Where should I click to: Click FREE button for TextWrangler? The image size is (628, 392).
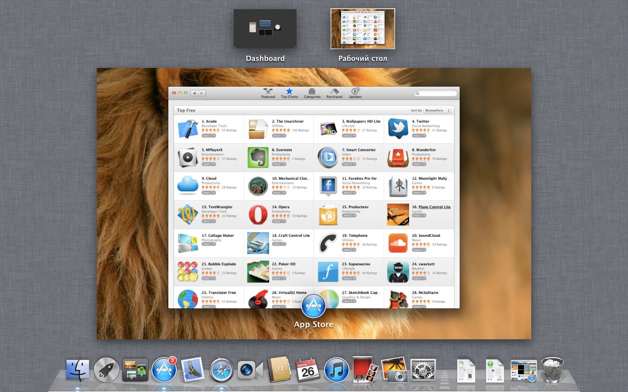coord(207,221)
